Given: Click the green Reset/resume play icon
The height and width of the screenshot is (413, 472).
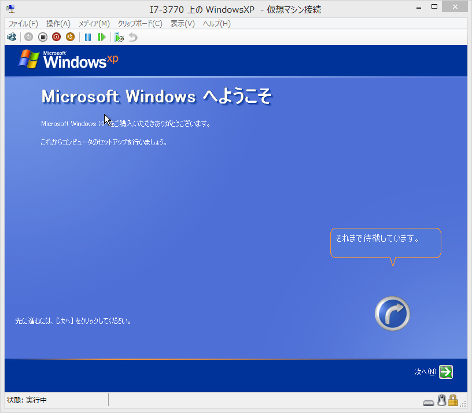Looking at the screenshot, I should point(102,38).
